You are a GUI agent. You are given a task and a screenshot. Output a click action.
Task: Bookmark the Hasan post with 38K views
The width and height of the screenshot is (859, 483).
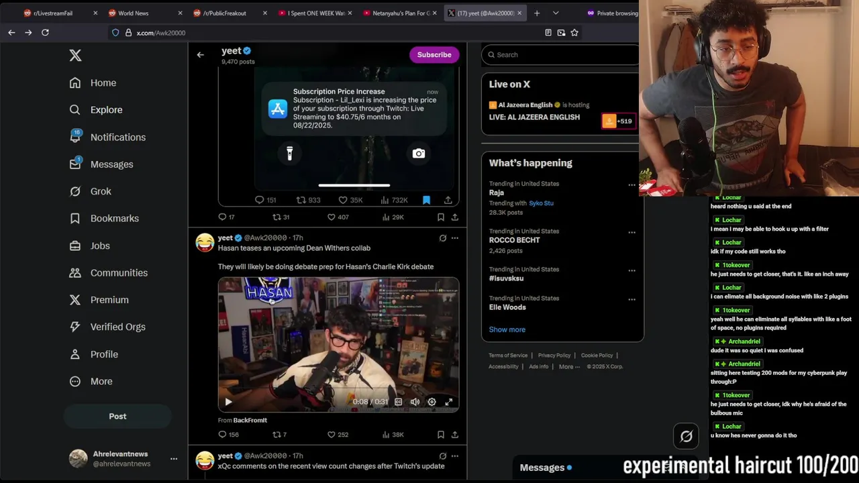tap(440, 435)
